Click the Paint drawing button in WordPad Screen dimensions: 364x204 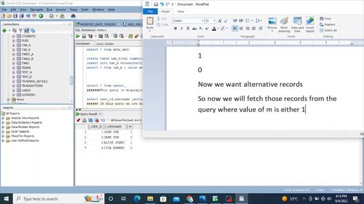tap(284, 24)
